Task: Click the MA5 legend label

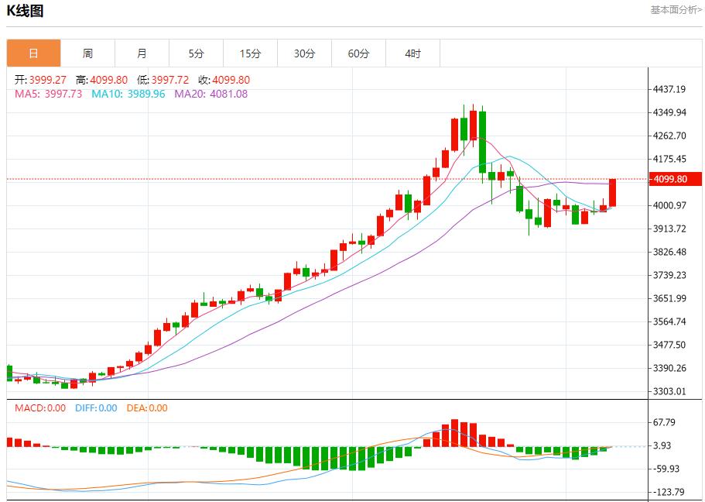Action: click(x=23, y=93)
